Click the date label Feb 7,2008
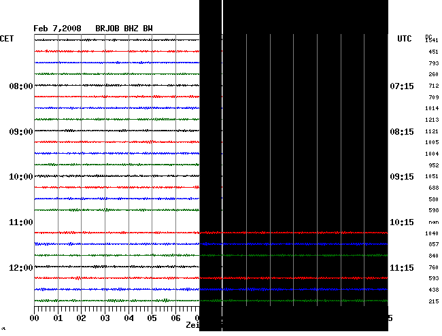Screen dimensions: 442x336 tap(57, 29)
